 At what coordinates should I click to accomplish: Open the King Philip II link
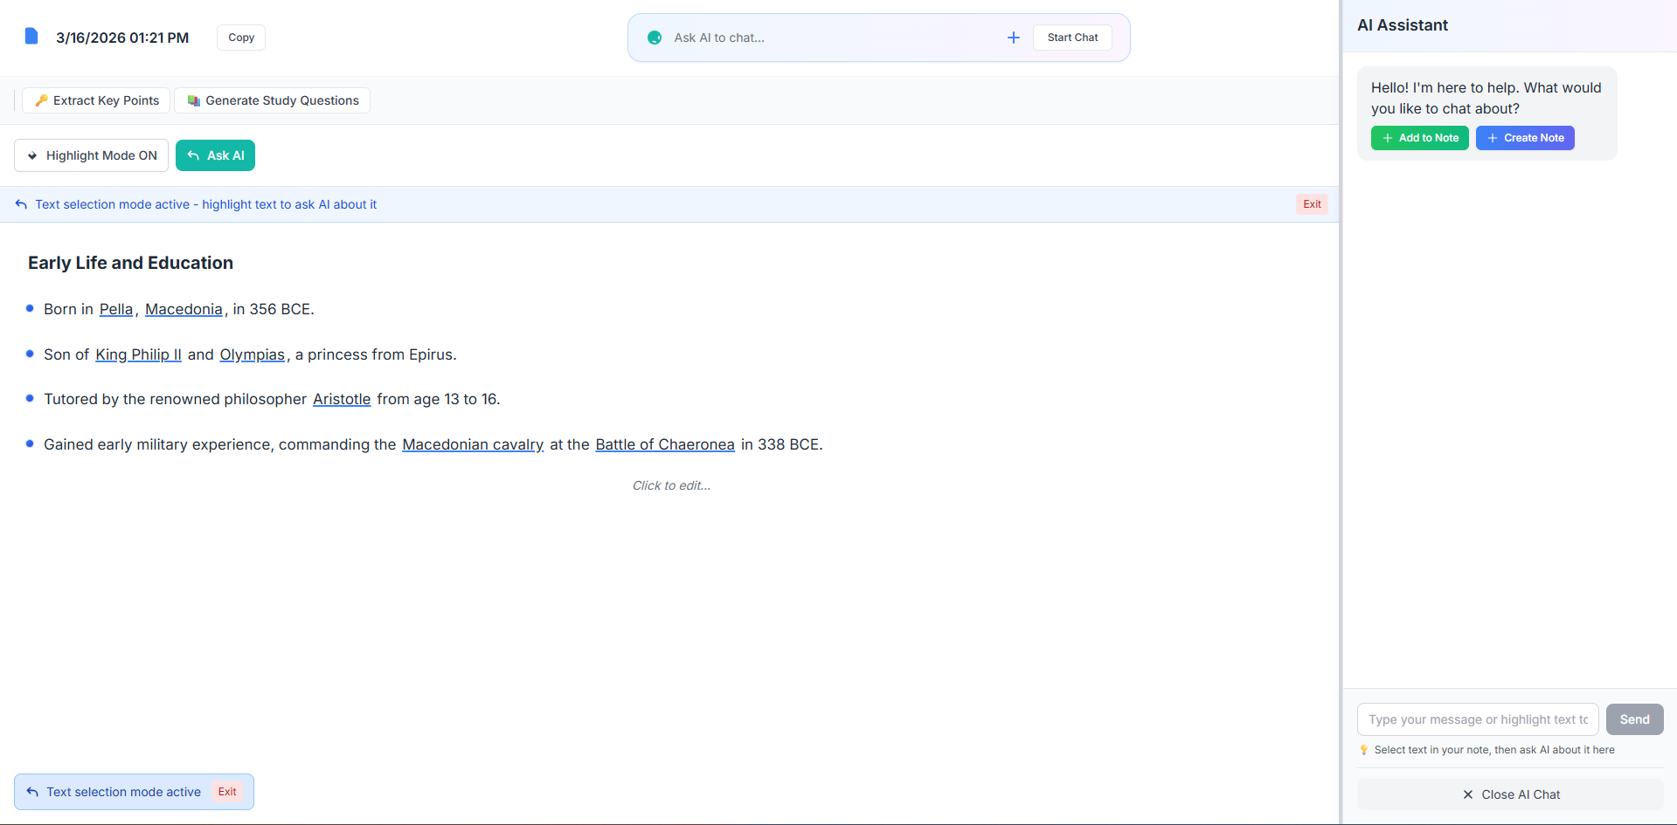tap(138, 354)
